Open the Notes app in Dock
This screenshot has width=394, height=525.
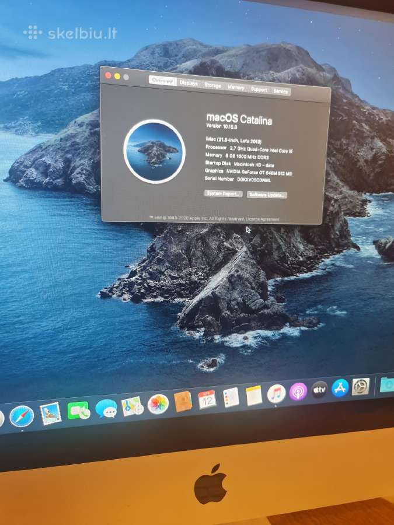click(254, 395)
